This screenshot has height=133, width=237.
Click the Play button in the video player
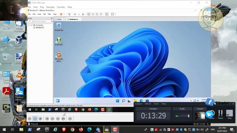click(x=30, y=119)
